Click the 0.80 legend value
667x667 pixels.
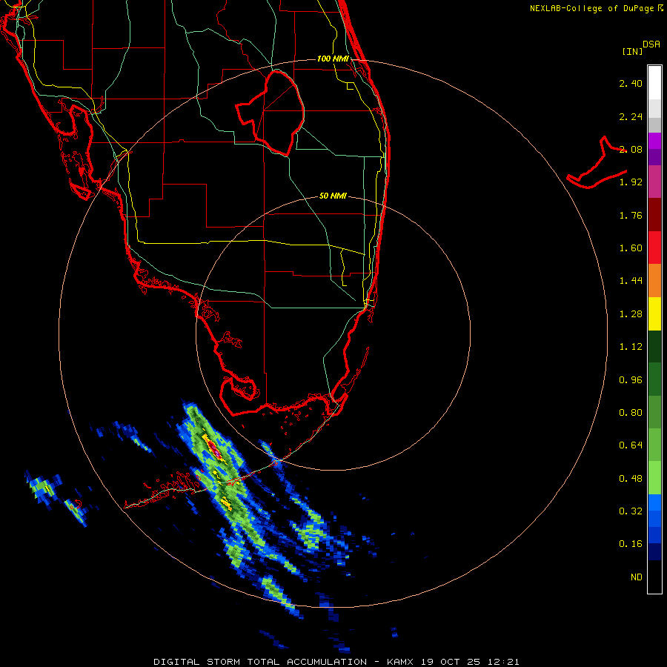[631, 413]
